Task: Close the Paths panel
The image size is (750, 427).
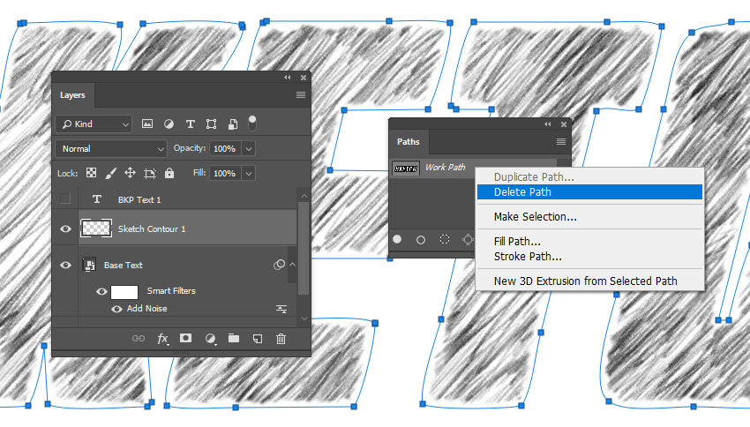Action: 564,124
